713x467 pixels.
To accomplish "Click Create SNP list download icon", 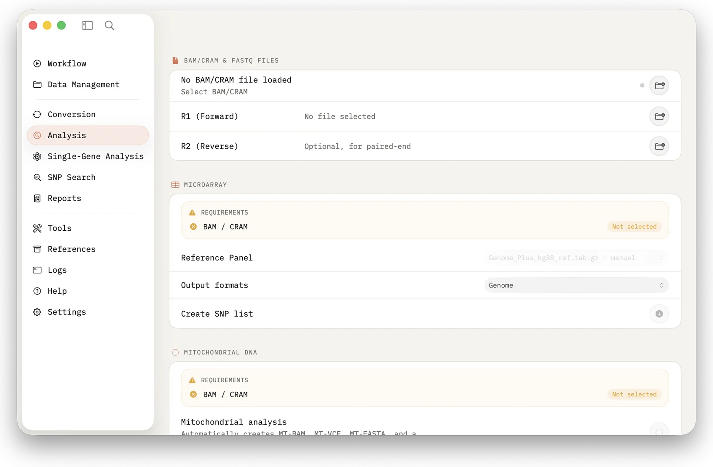I will pos(659,314).
